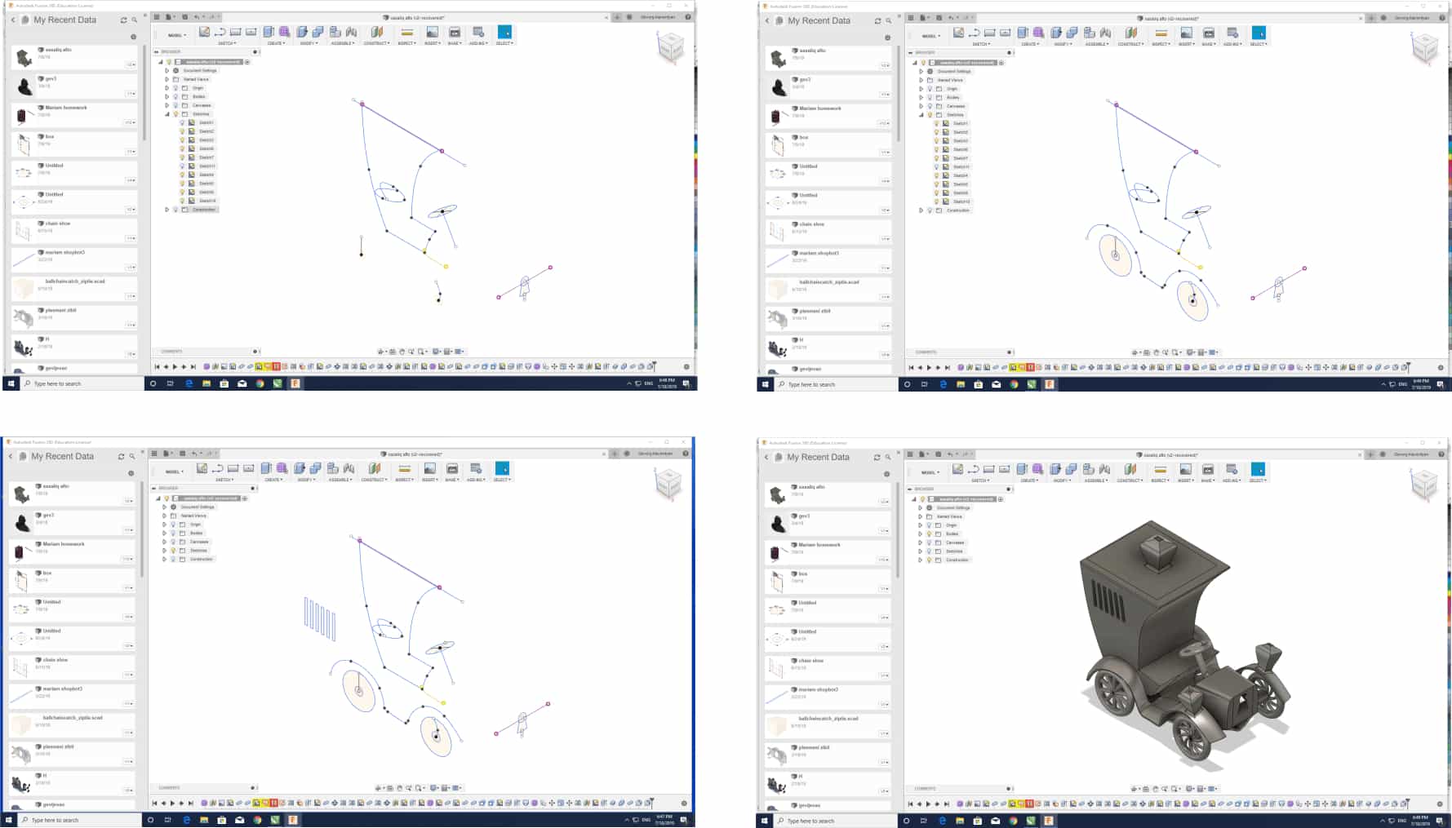Image resolution: width=1452 pixels, height=828 pixels.
Task: Click Add-Ins icon in bottom-left window
Action: point(475,468)
